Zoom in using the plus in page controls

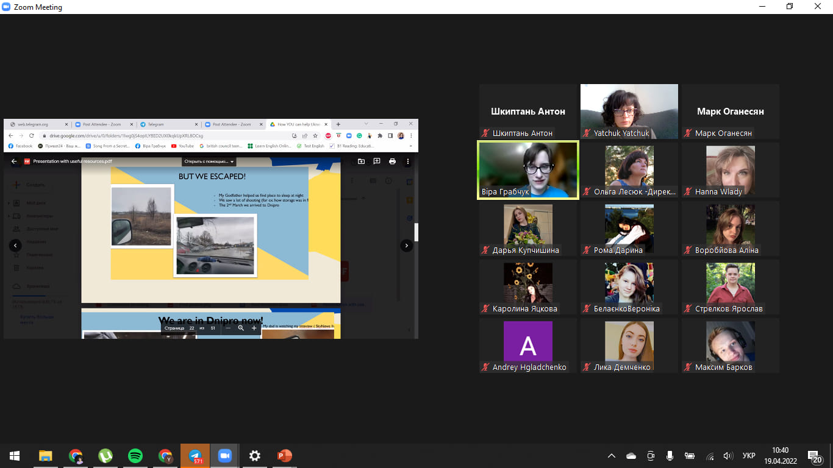[x=254, y=328]
